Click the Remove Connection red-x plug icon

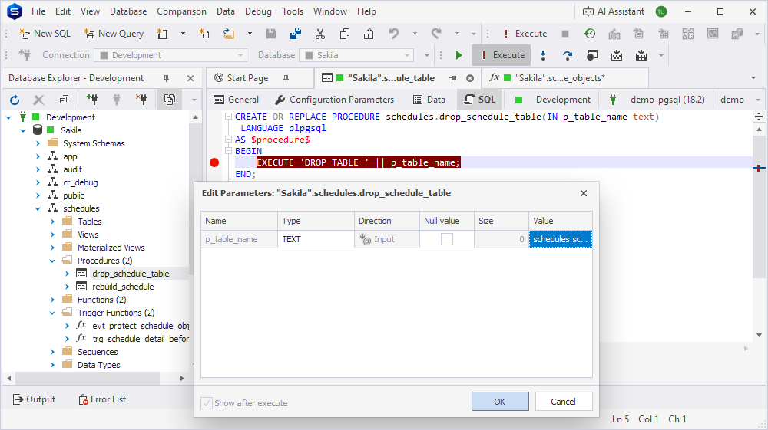click(141, 100)
